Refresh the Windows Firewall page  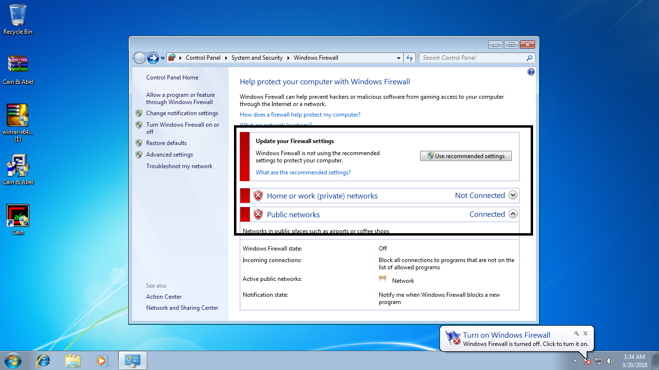pos(410,58)
